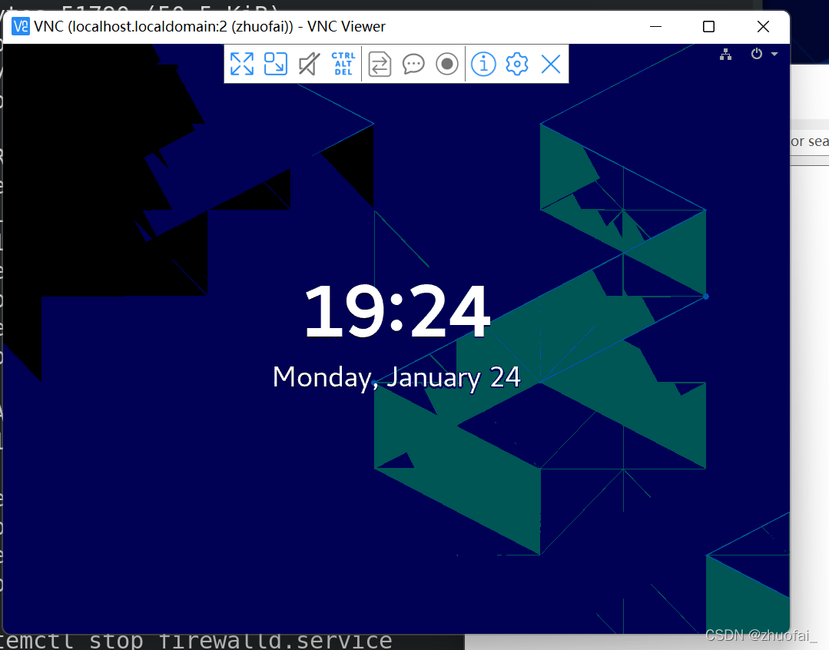The width and height of the screenshot is (829, 650).
Task: Maximize the VNC Viewer window
Action: coord(709,26)
